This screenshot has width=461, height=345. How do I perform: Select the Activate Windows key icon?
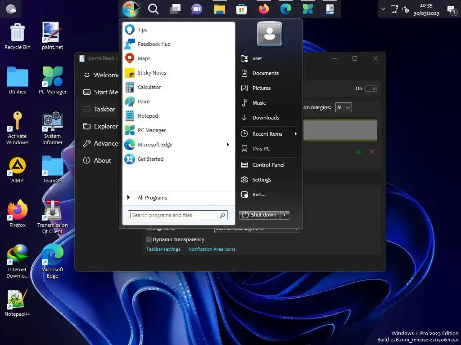click(18, 128)
